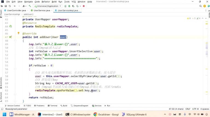
Task: Open the Refactor menu
Action: pos(46,2)
